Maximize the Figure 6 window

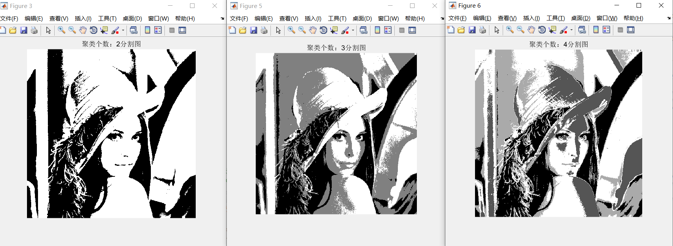click(x=639, y=5)
